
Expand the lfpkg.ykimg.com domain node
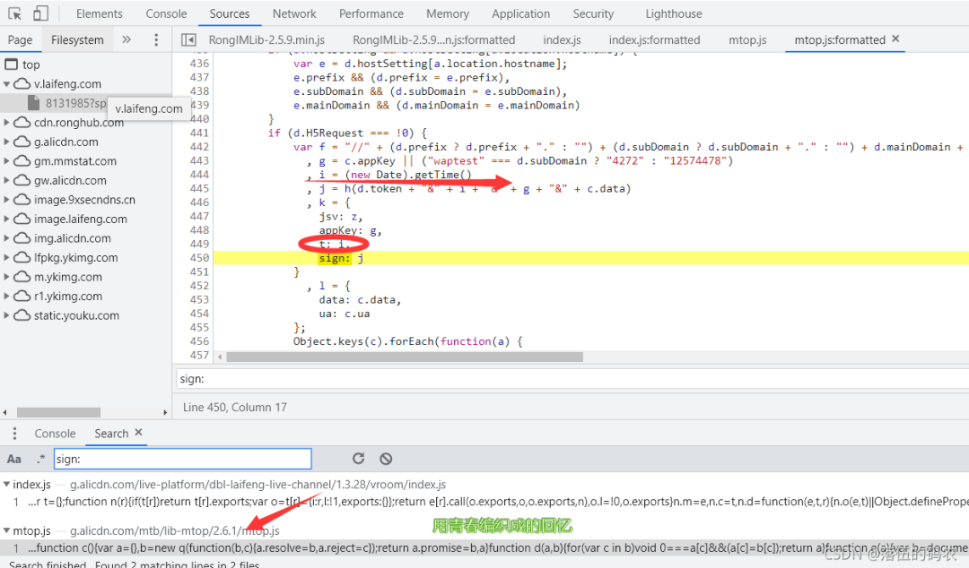tap(7, 257)
